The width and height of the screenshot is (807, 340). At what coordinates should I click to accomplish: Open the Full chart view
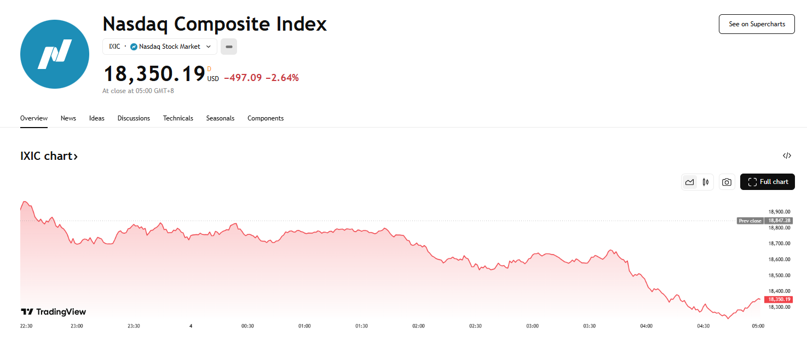tap(768, 182)
